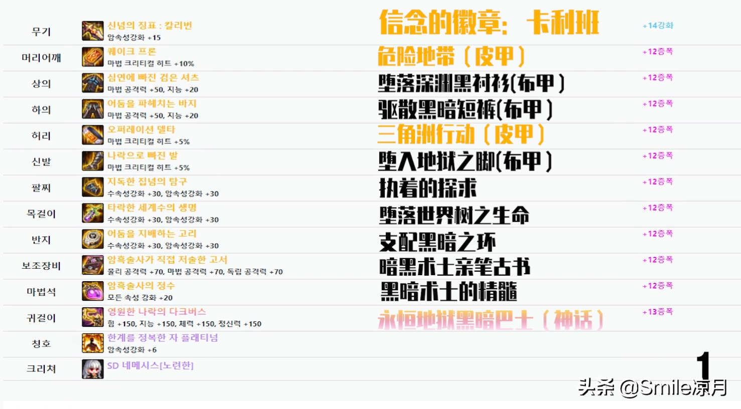
Task: Click the 상의 slot label
Action: pyautogui.click(x=41, y=84)
